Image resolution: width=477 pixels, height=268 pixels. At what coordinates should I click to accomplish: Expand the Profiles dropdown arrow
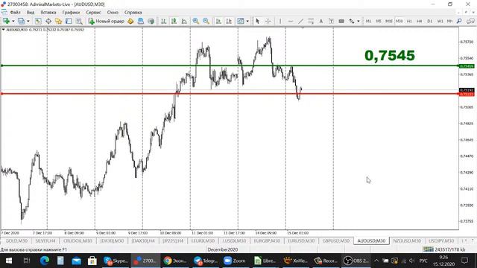[x=28, y=21]
